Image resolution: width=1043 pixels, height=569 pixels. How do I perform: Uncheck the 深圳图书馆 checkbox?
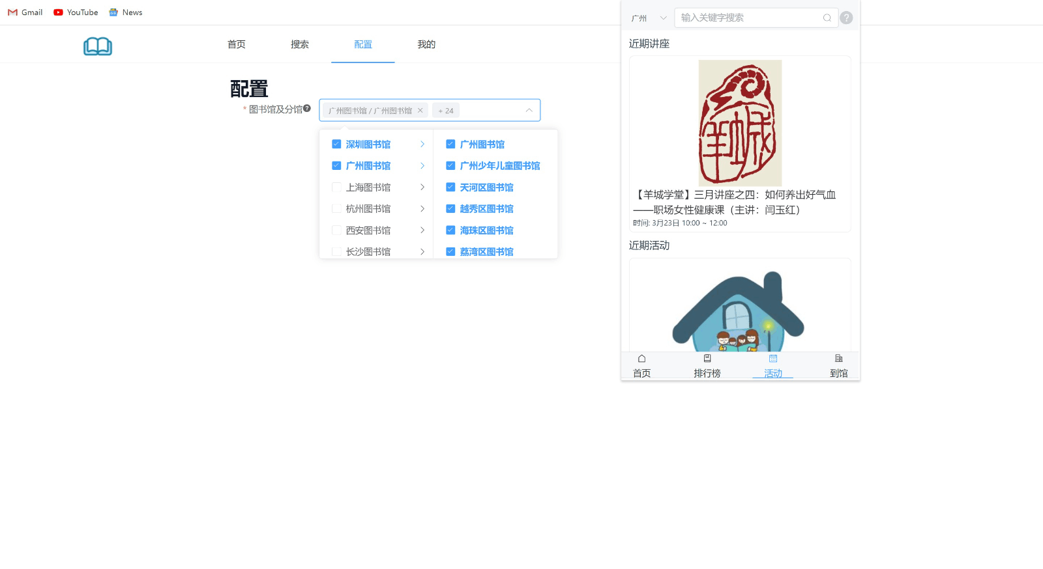tap(336, 145)
